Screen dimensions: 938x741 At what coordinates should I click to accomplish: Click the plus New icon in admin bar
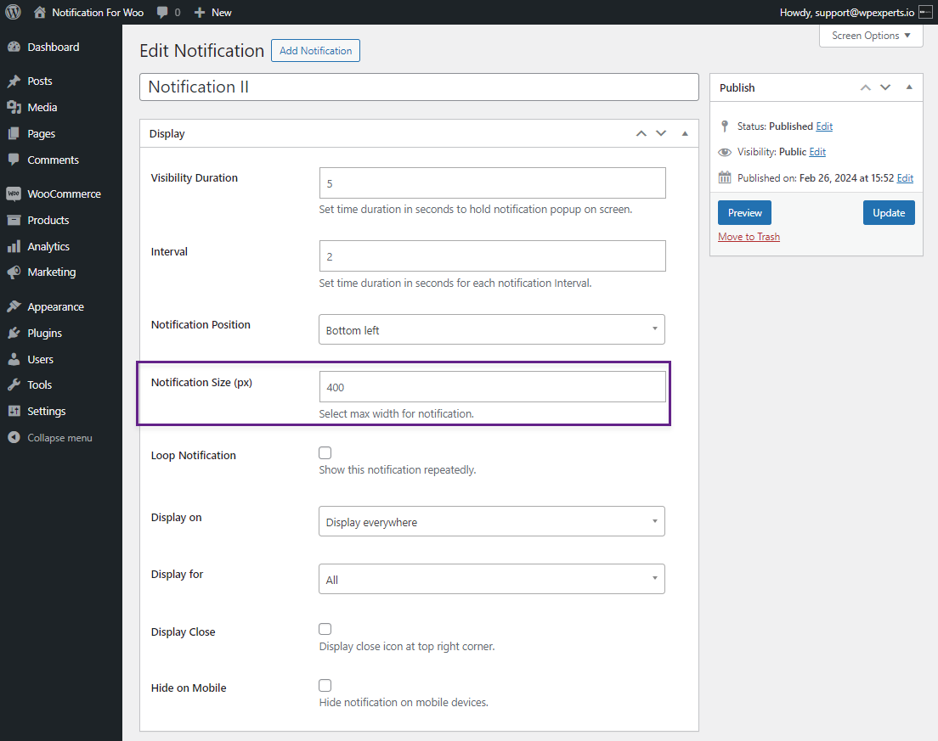(200, 13)
